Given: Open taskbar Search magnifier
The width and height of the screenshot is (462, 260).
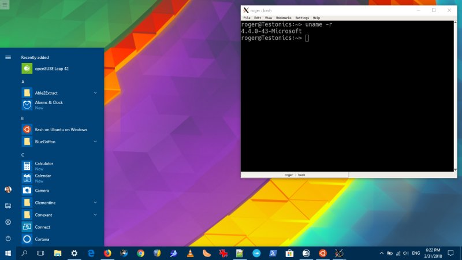Looking at the screenshot, I should [x=24, y=253].
